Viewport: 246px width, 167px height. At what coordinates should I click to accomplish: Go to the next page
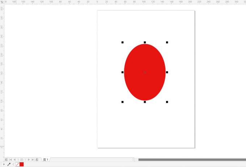[29, 159]
